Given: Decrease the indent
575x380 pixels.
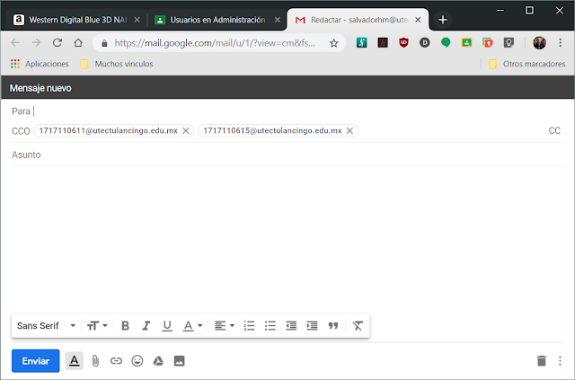Looking at the screenshot, I should point(291,326).
